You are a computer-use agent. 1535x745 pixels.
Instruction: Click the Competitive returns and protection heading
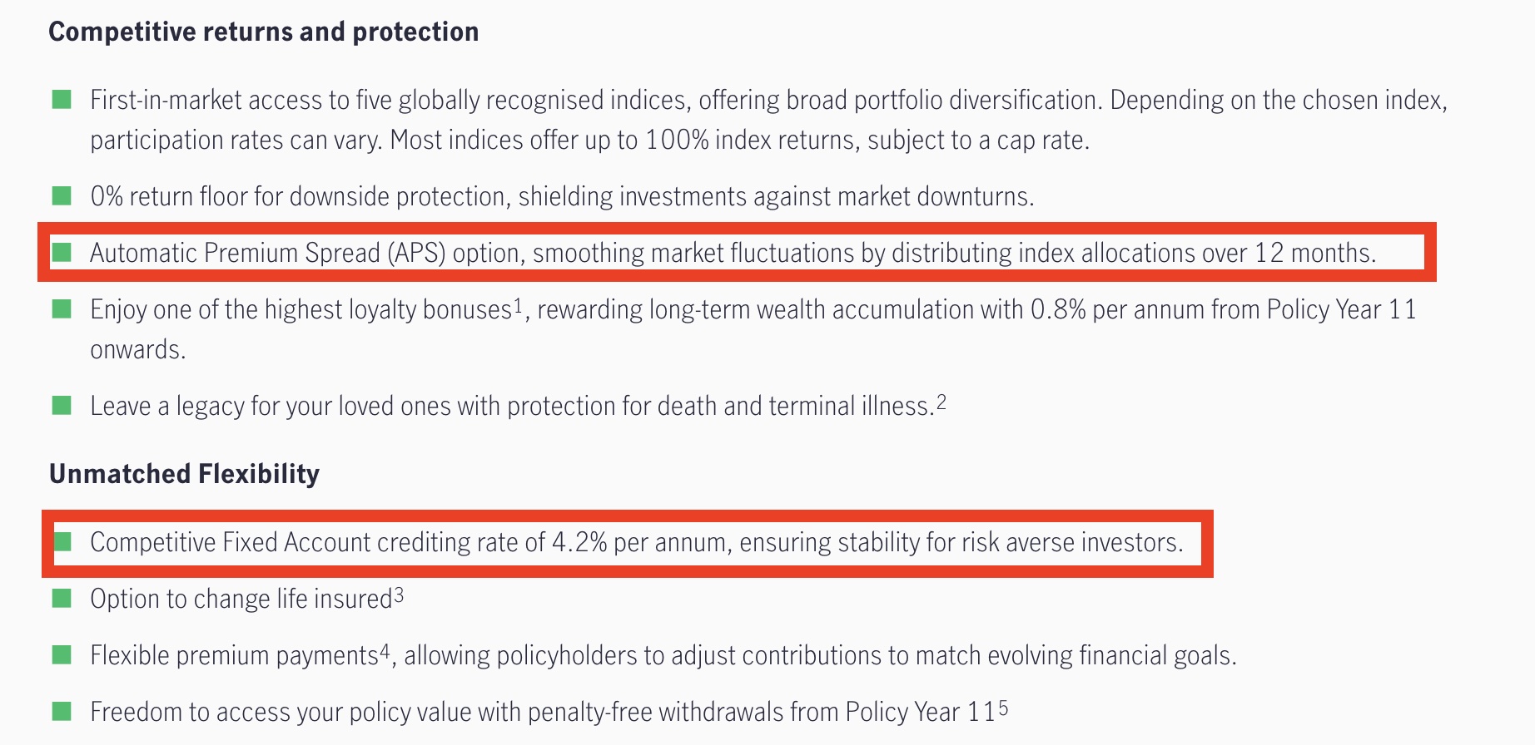click(264, 32)
